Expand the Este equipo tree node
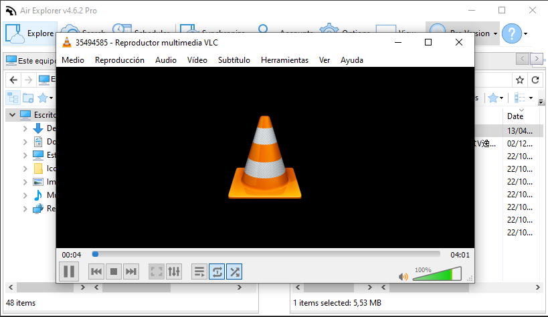Viewport: 548px width, 317px height. pyautogui.click(x=25, y=155)
